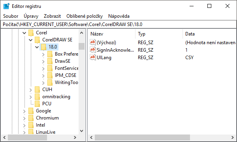Click the UILang string value icon
The width and height of the screenshot is (237, 142).
93,57
